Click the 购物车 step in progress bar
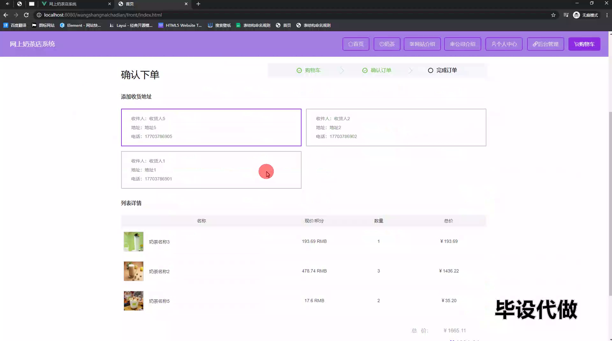The height and width of the screenshot is (341, 612). coord(309,70)
